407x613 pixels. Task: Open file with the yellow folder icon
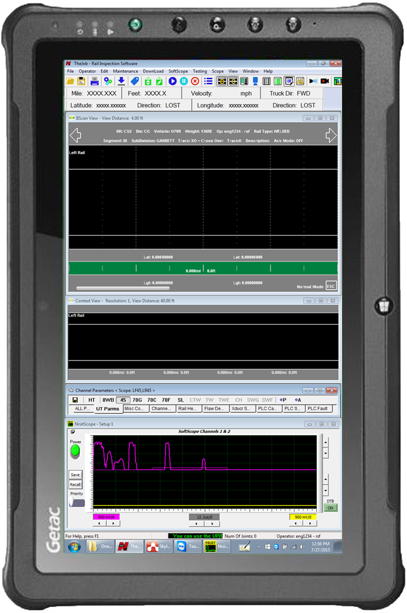coord(70,81)
